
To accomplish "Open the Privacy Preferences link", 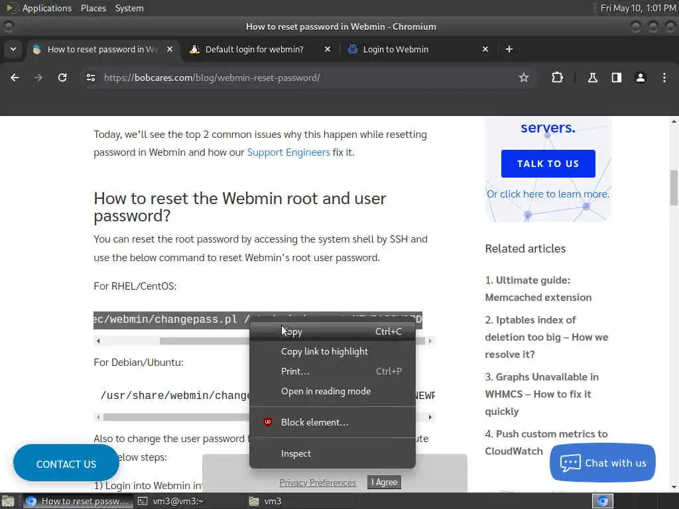I will 318,482.
